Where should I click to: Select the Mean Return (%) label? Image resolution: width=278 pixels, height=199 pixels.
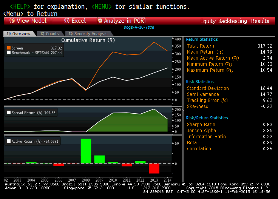(205, 52)
